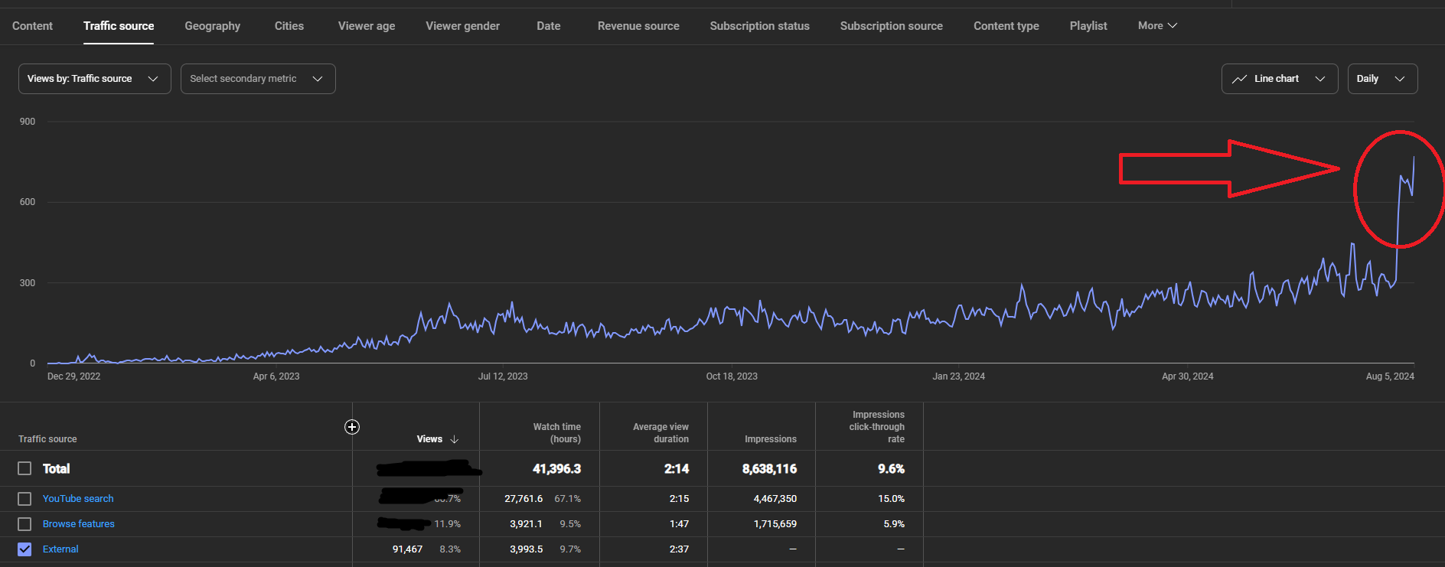Expand the Line chart type dropdown
1445x567 pixels.
1280,79
